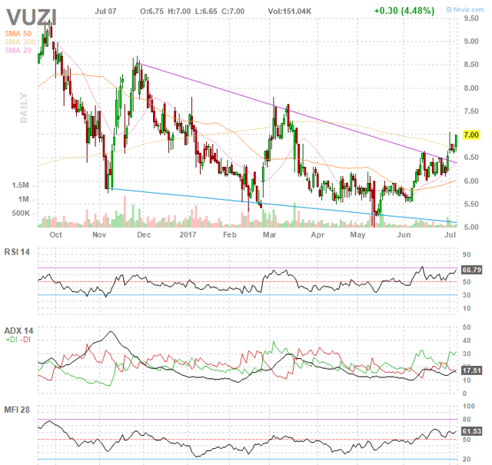The height and width of the screenshot is (465, 492).
Task: Click the Jul 07 date label
Action: [105, 12]
